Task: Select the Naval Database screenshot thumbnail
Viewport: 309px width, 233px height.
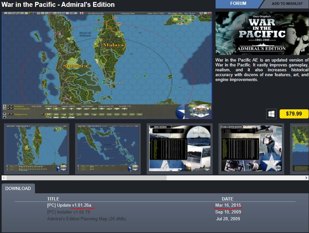Action: pyautogui.click(x=180, y=149)
